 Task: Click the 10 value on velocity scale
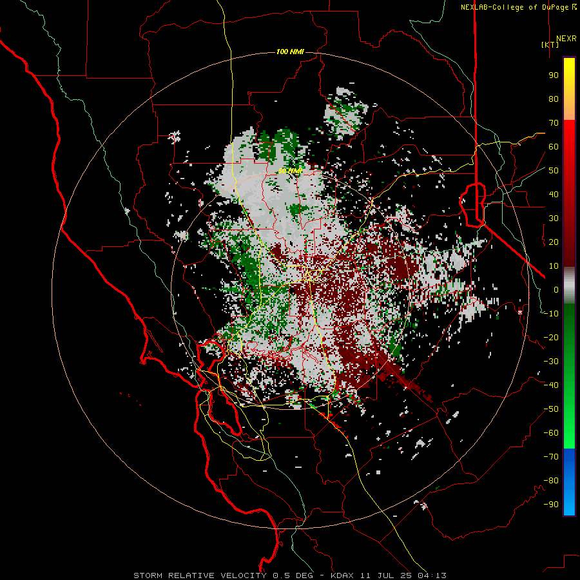554,266
